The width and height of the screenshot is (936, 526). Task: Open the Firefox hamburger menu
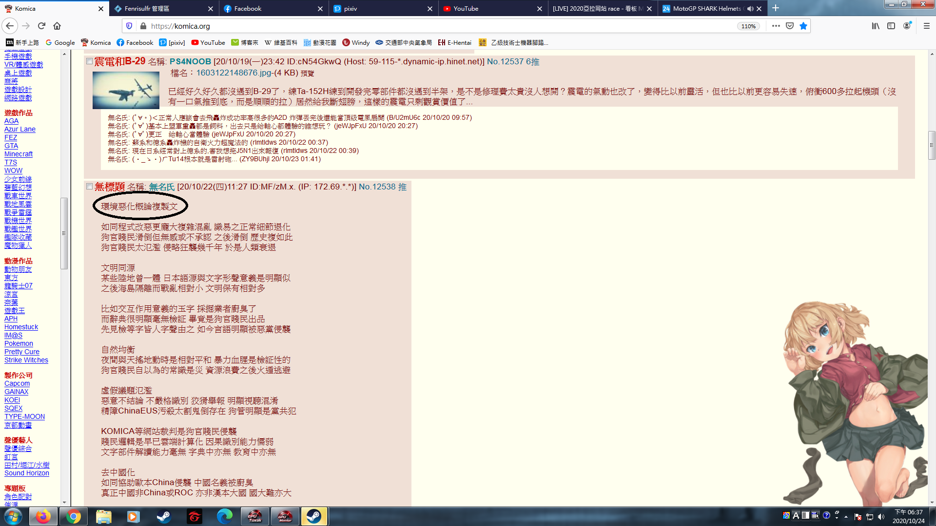[x=927, y=26]
